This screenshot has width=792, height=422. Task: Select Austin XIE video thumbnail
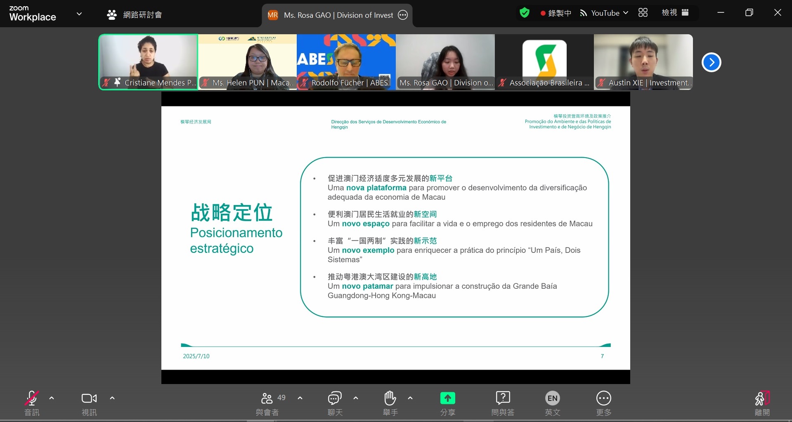coord(643,62)
